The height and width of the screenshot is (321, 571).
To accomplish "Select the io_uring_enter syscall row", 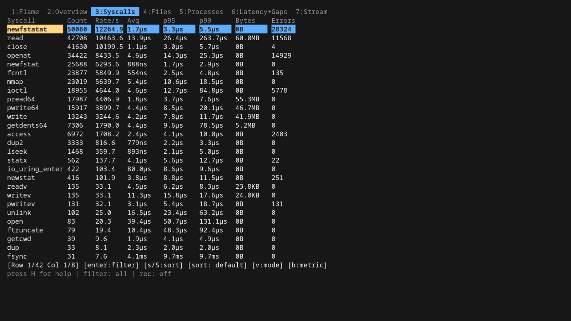I will (x=151, y=169).
